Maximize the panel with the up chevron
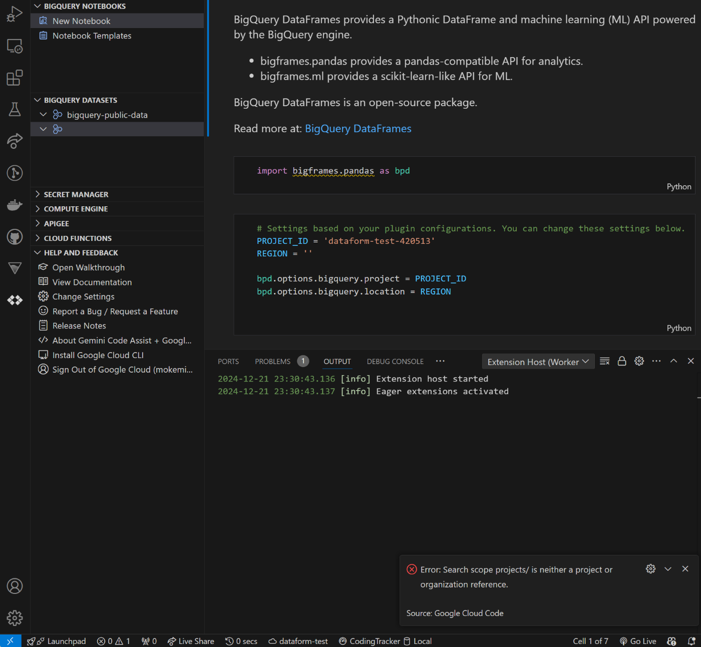This screenshot has width=701, height=647. coord(674,361)
